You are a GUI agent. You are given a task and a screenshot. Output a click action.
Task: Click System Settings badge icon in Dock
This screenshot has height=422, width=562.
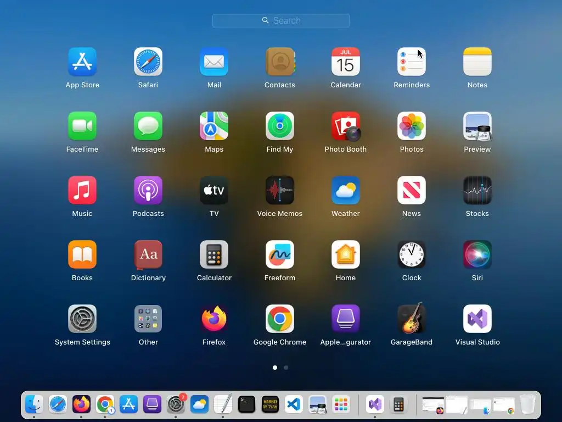[176, 404]
